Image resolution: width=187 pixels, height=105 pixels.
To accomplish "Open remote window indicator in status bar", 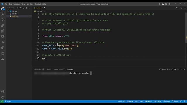I will pyautogui.click(x=2, y=101).
